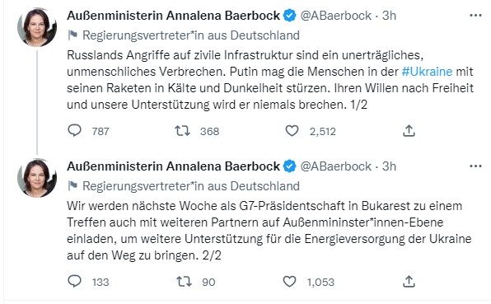491x304 pixels.
Task: Open the first tweet's author name Außenministerin Annalena Baerbock
Action: pyautogui.click(x=174, y=16)
